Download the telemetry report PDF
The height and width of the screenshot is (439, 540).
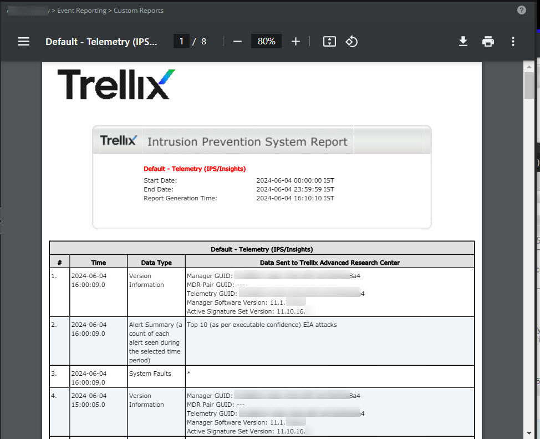[x=463, y=42]
